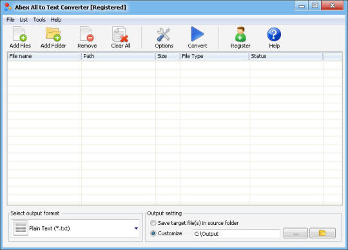Click the Size column header

pos(168,56)
